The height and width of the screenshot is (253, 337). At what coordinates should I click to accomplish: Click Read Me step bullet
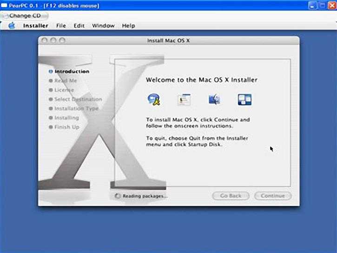[51, 80]
